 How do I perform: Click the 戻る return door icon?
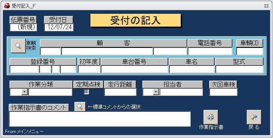pyautogui.click(x=254, y=117)
